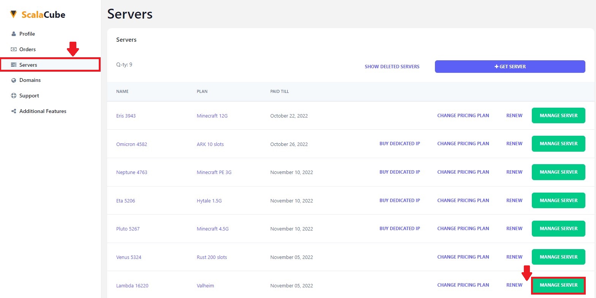This screenshot has height=298, width=596.
Task: Click the Orders money icon
Action: [14, 49]
